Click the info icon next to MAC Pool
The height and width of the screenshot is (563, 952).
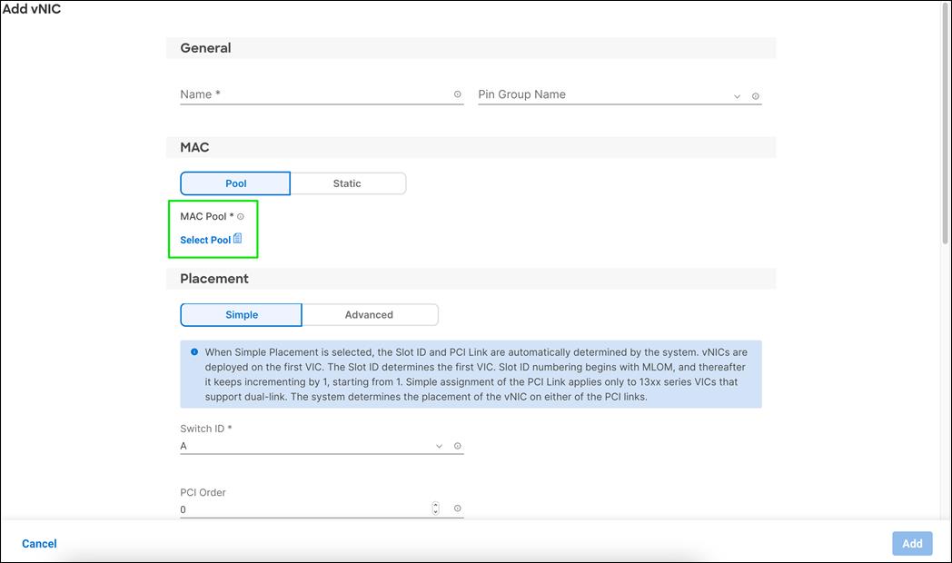(x=239, y=216)
